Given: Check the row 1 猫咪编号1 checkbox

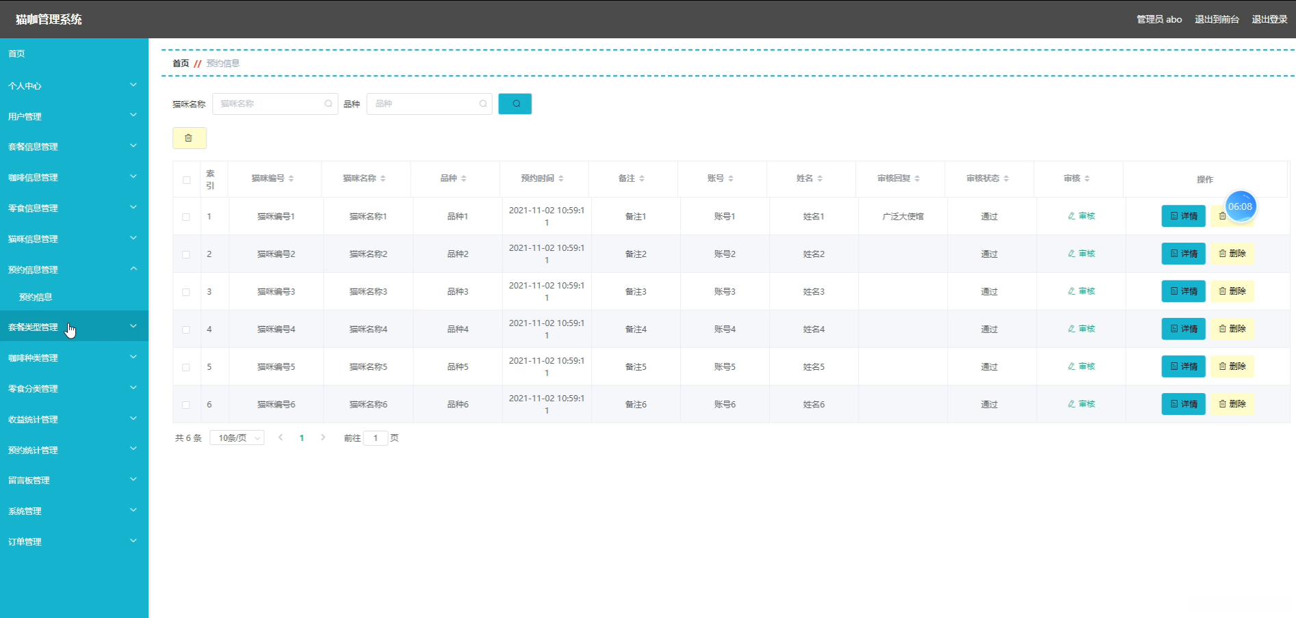Looking at the screenshot, I should click(186, 217).
